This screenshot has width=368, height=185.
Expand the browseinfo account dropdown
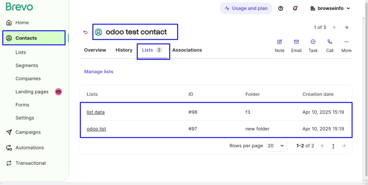330,8
